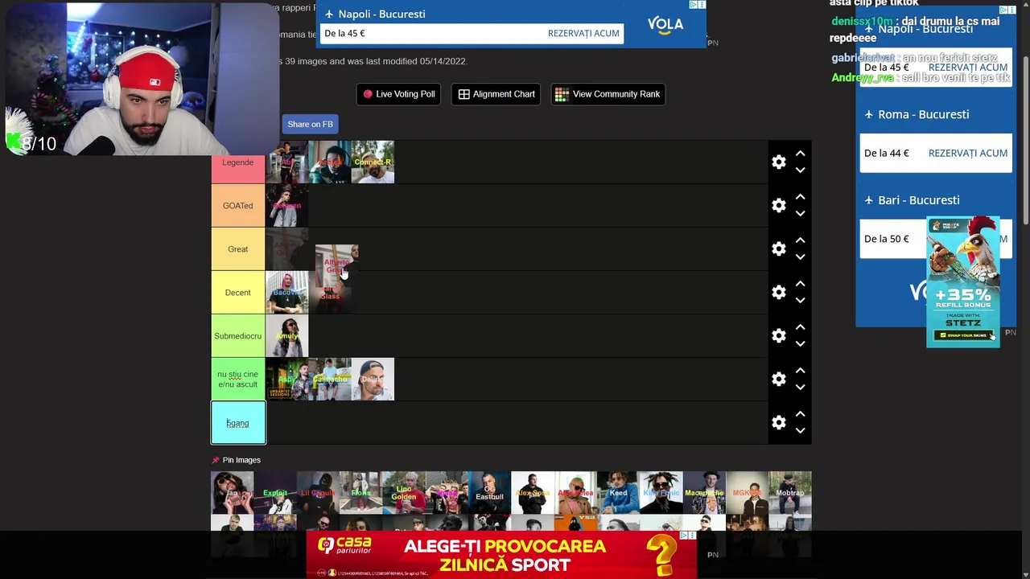
Task: Share tier list on FB
Action: (x=310, y=124)
